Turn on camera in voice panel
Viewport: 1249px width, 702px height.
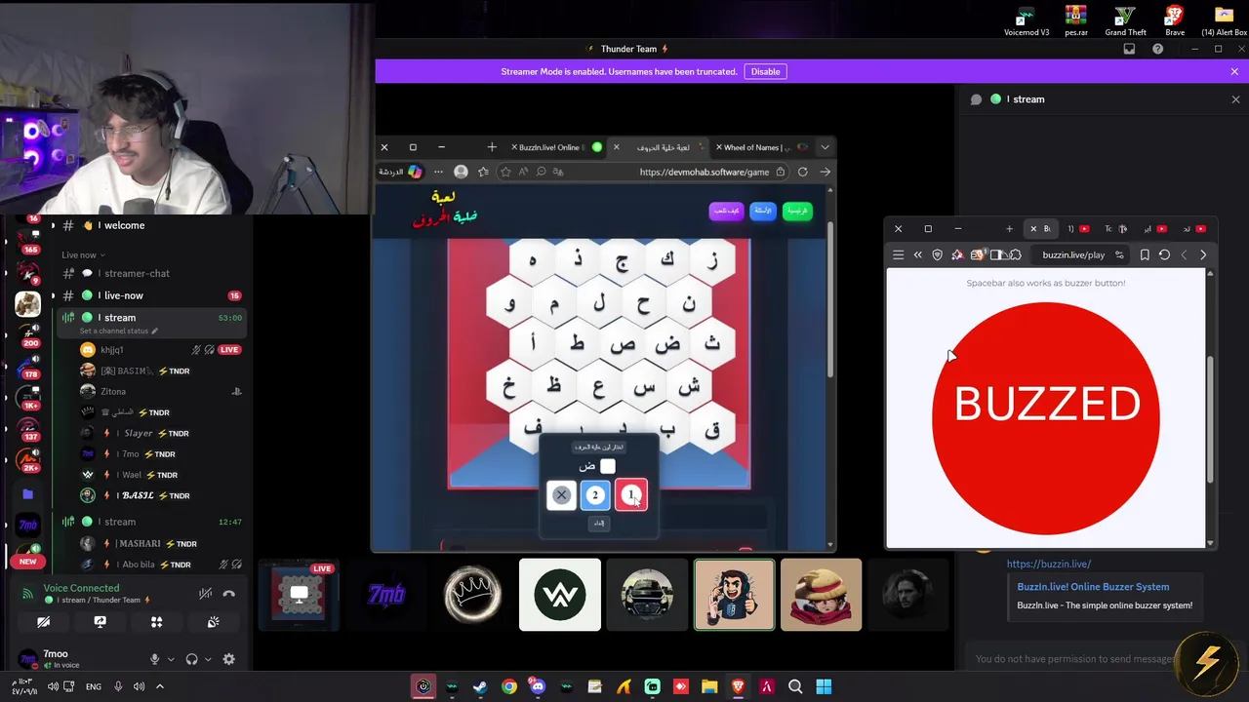pyautogui.click(x=43, y=622)
